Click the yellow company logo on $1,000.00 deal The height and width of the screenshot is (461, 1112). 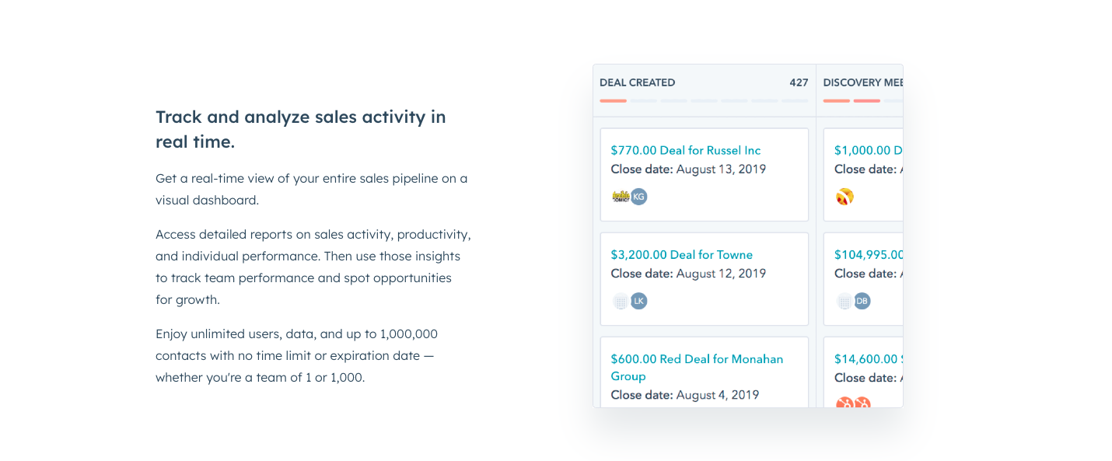(x=844, y=197)
